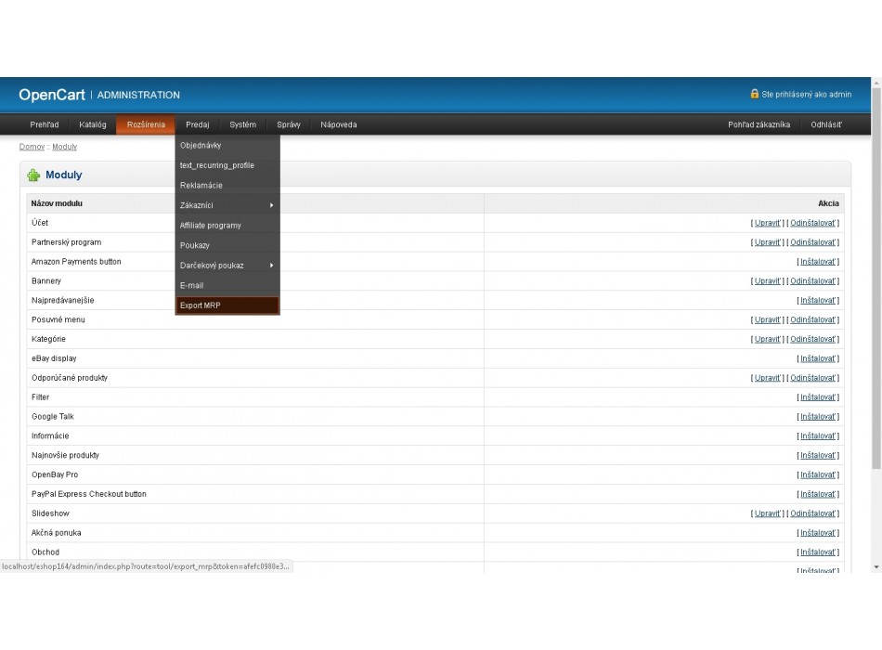
Task: Uninstall Odporúčané produkty module
Action: pos(812,378)
